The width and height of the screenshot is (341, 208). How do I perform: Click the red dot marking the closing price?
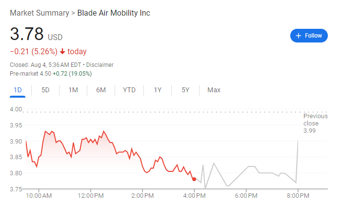click(194, 179)
